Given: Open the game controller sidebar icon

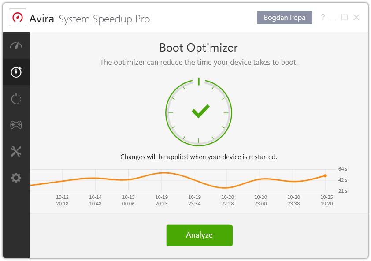Looking at the screenshot, I should coord(16,125).
